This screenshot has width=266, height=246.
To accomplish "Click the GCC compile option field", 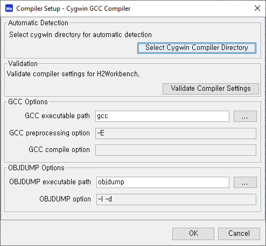I will [176, 150].
